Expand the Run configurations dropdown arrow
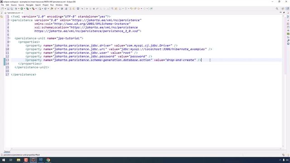The image size is (290, 163). (24, 9)
